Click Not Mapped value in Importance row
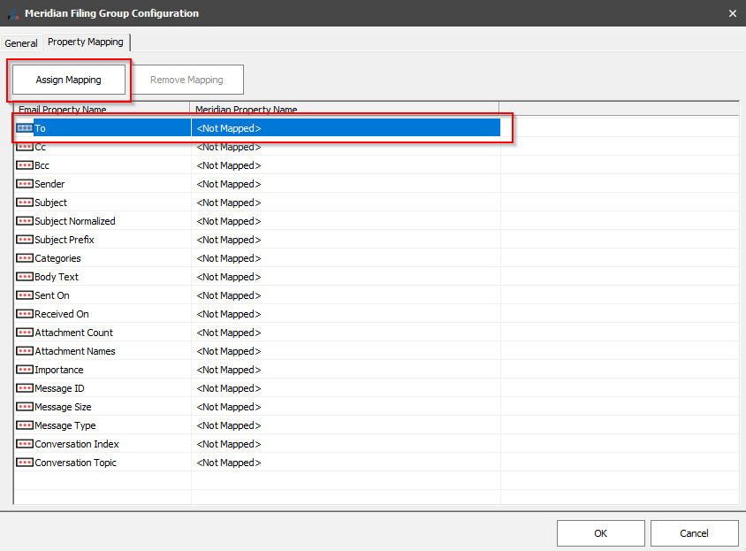 click(229, 370)
